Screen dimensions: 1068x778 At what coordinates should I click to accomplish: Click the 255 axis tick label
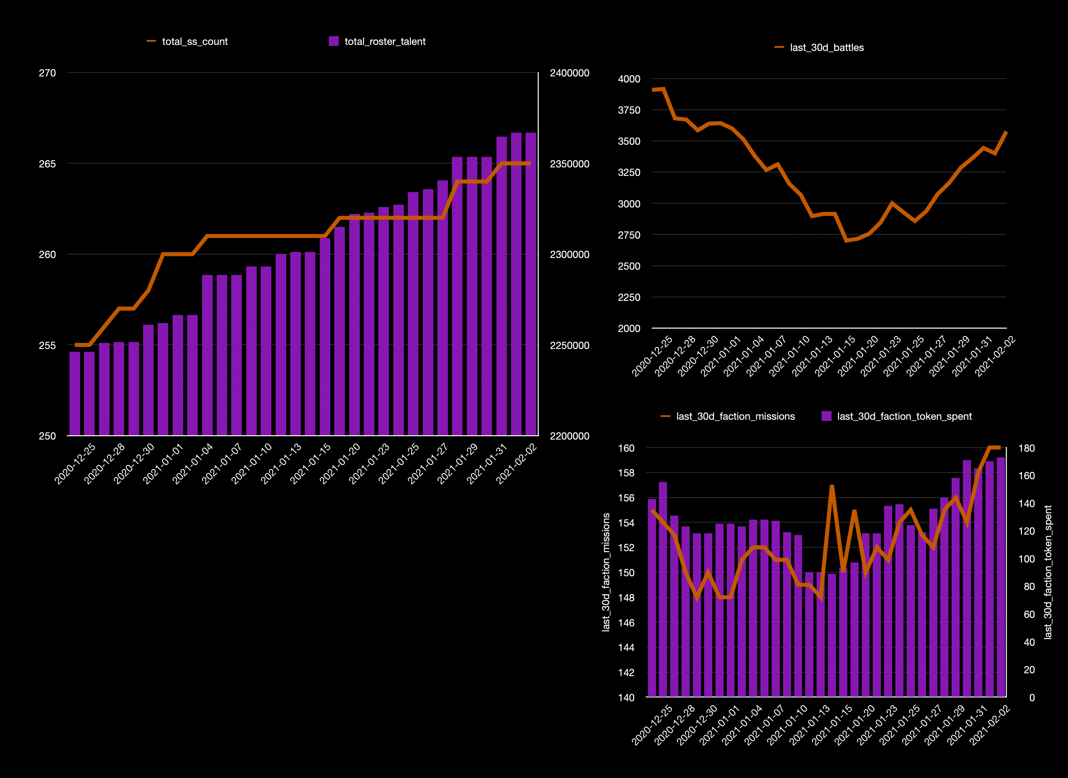coord(47,345)
